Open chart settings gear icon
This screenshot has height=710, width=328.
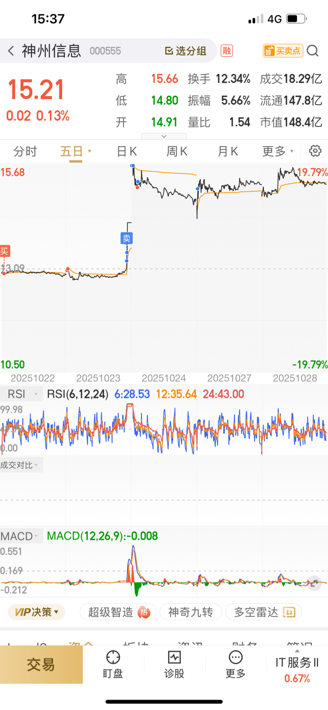click(x=315, y=151)
